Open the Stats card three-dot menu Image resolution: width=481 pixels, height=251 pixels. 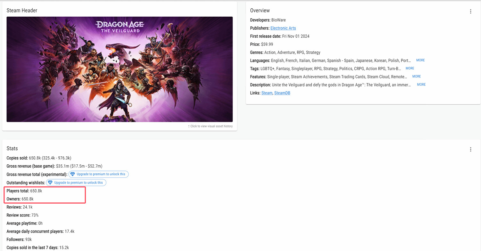click(x=470, y=149)
